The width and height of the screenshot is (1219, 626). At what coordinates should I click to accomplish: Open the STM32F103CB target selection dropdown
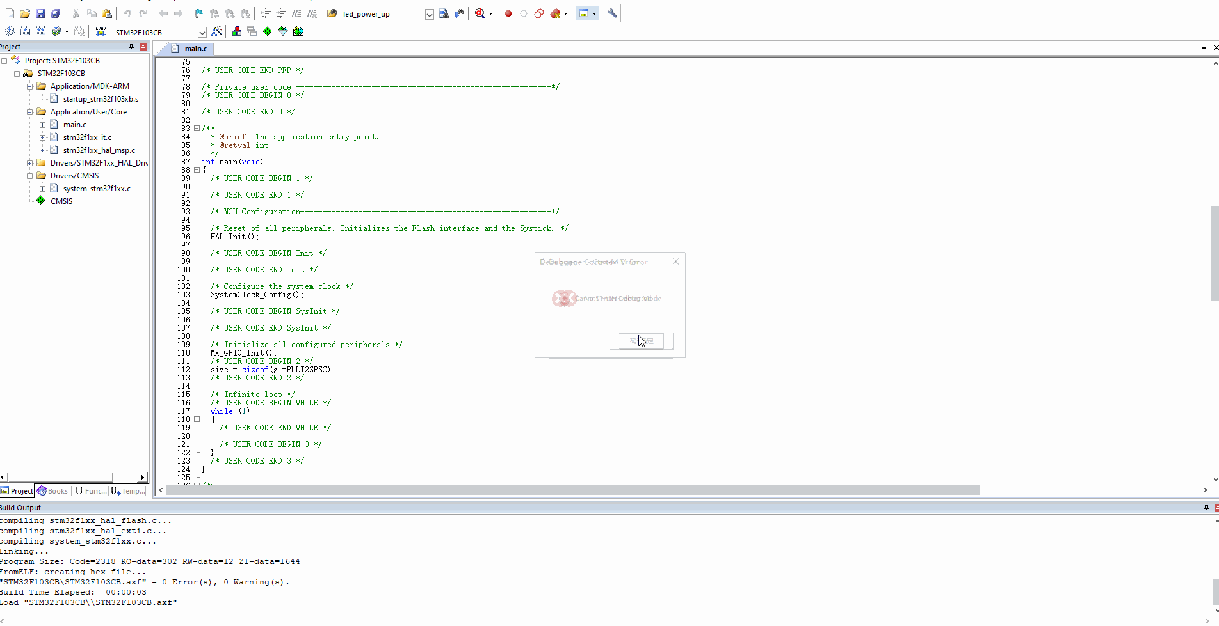202,32
